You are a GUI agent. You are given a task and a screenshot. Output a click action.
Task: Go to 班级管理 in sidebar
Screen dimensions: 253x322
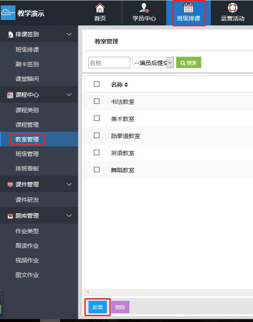coord(27,154)
